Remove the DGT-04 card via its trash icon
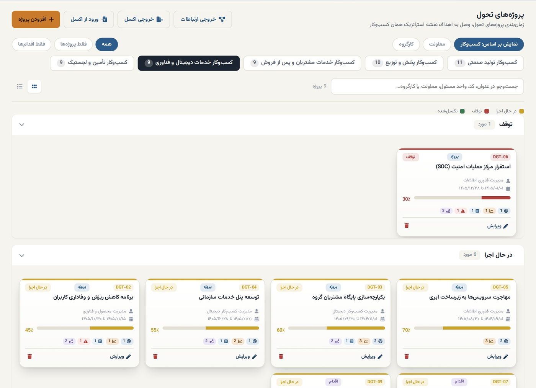Screen dimensions: 536x388 (155, 357)
